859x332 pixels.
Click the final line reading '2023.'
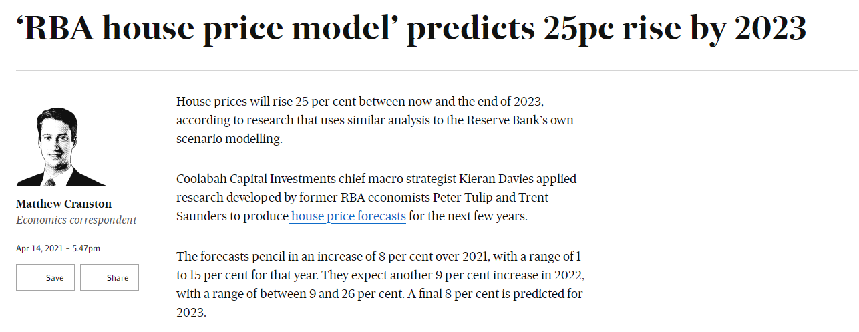click(x=192, y=312)
